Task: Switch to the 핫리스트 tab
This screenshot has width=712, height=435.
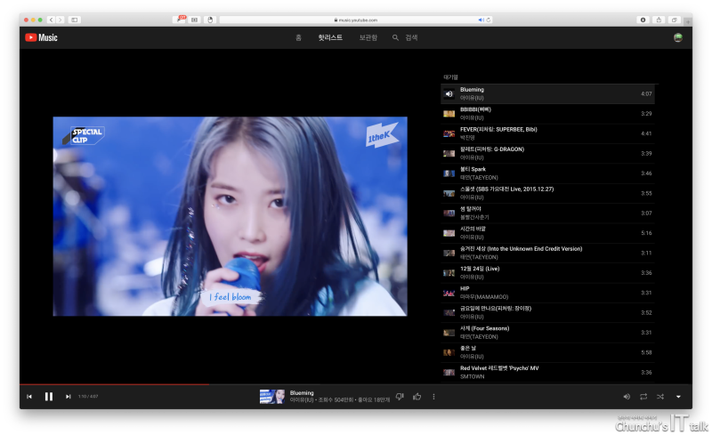Action: coord(330,37)
